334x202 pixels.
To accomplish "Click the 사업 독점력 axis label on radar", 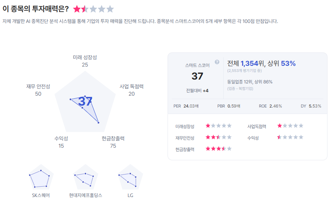I will click(132, 87).
